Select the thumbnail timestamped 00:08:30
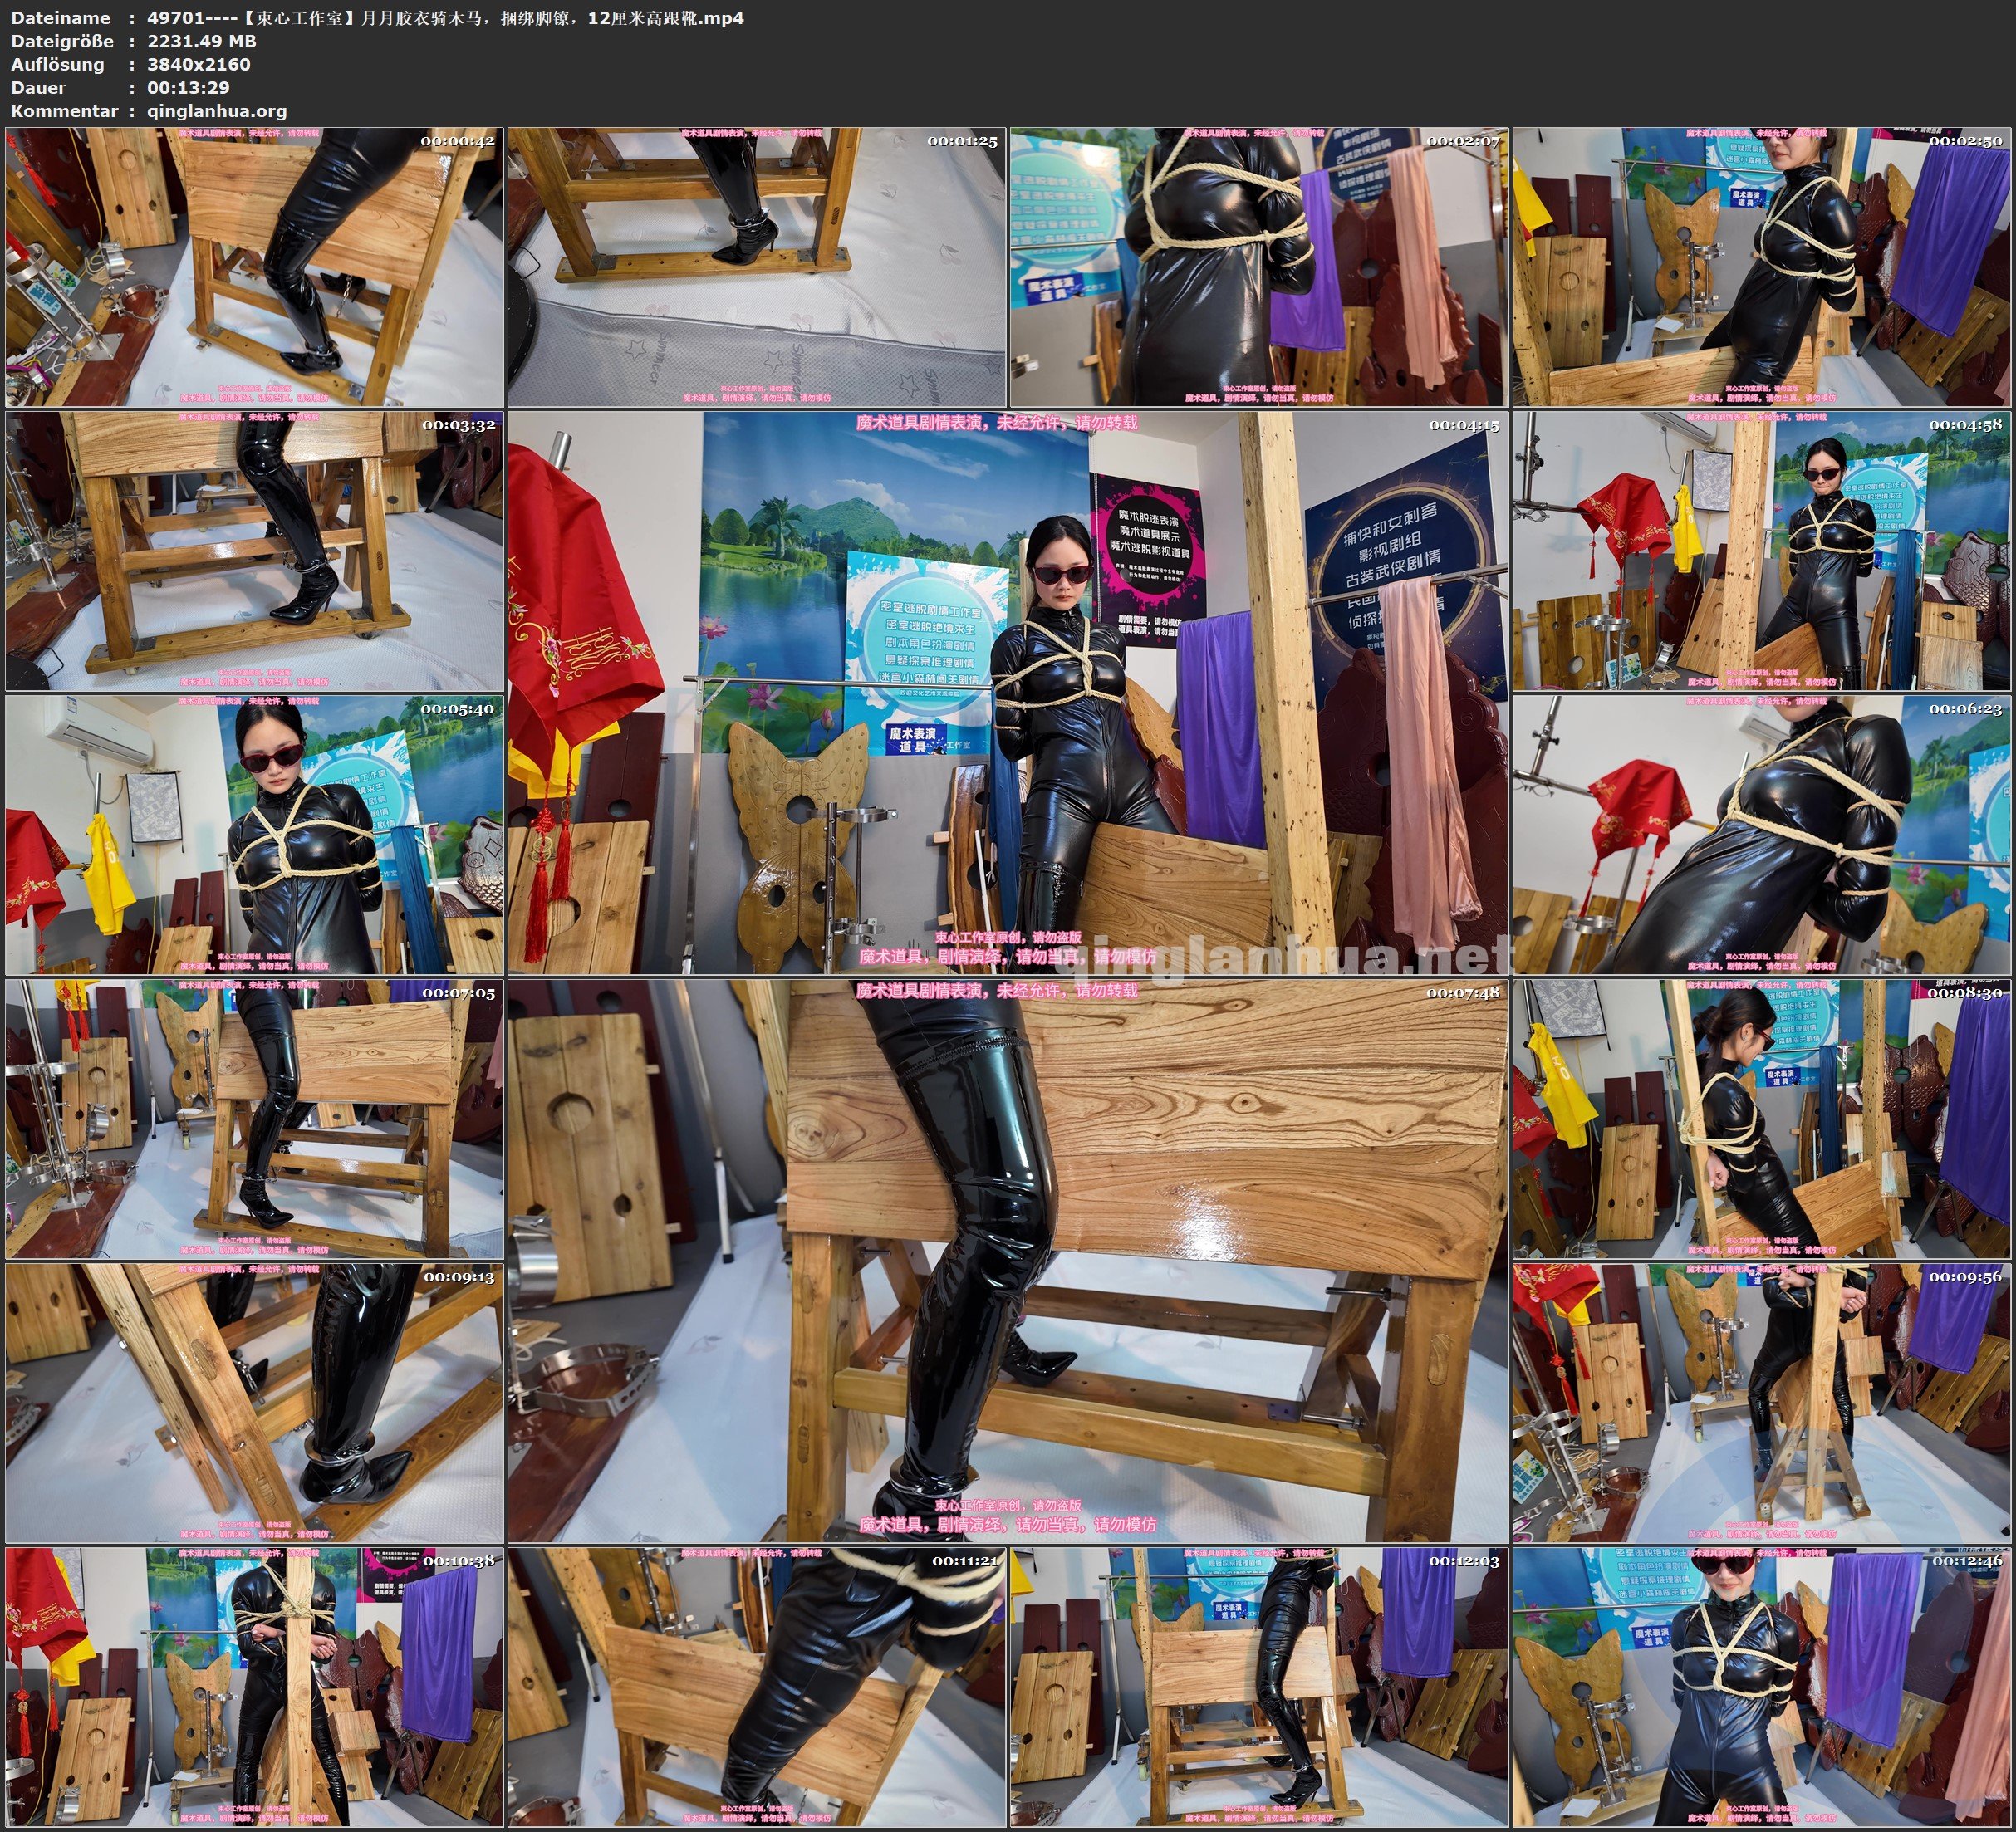This screenshot has width=2016, height=1832. pyautogui.click(x=1762, y=1118)
